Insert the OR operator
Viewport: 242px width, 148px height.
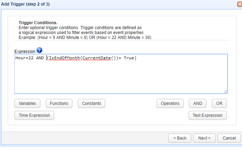click(219, 103)
